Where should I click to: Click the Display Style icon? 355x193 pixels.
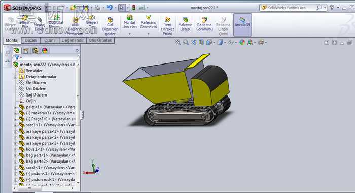220,42
